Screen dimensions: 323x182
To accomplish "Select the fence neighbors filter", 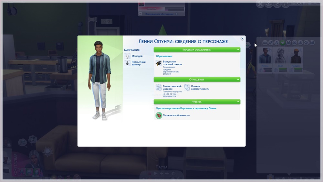I will tap(312, 43).
